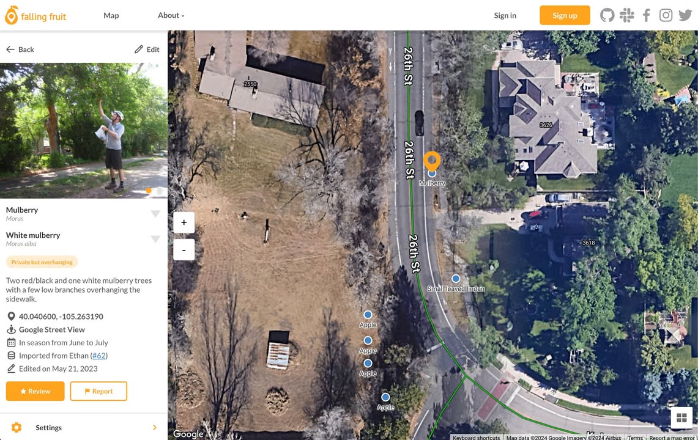Click the import database icon
This screenshot has height=440, width=698.
[x=11, y=356]
